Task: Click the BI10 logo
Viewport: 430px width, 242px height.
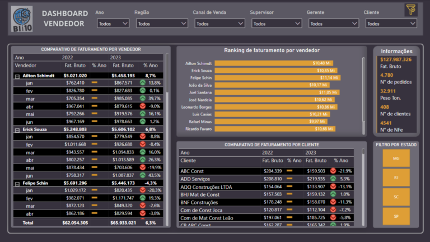Action: click(x=22, y=19)
